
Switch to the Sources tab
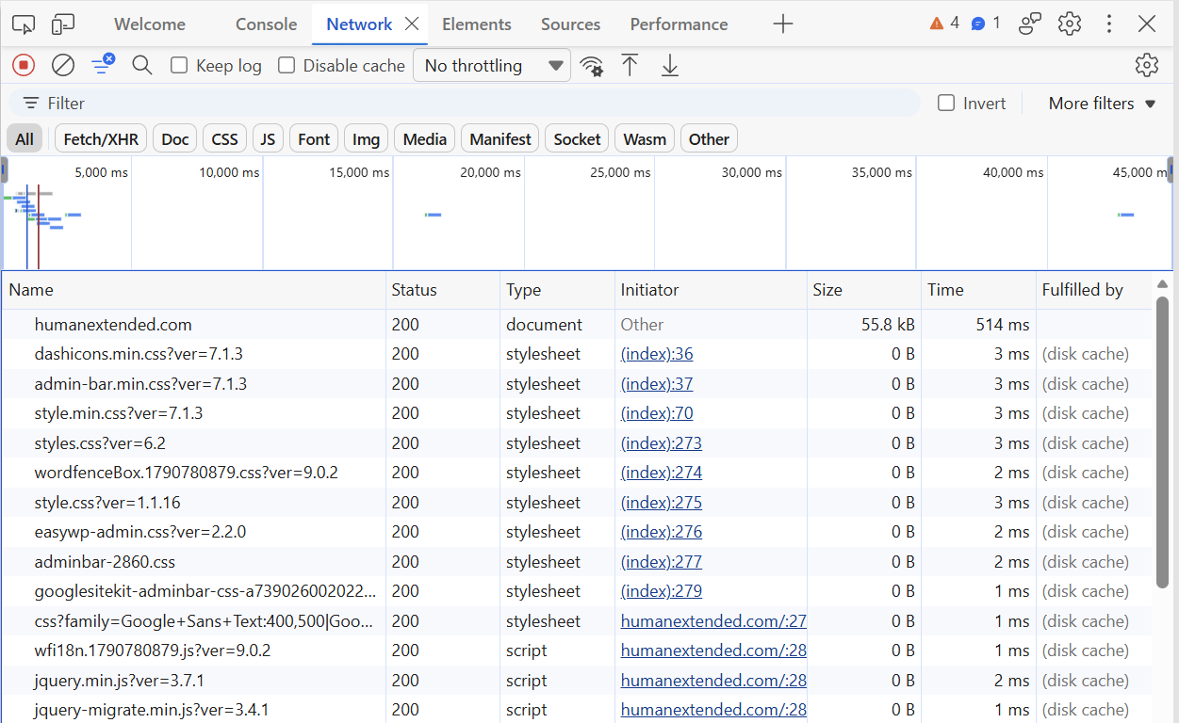(570, 24)
